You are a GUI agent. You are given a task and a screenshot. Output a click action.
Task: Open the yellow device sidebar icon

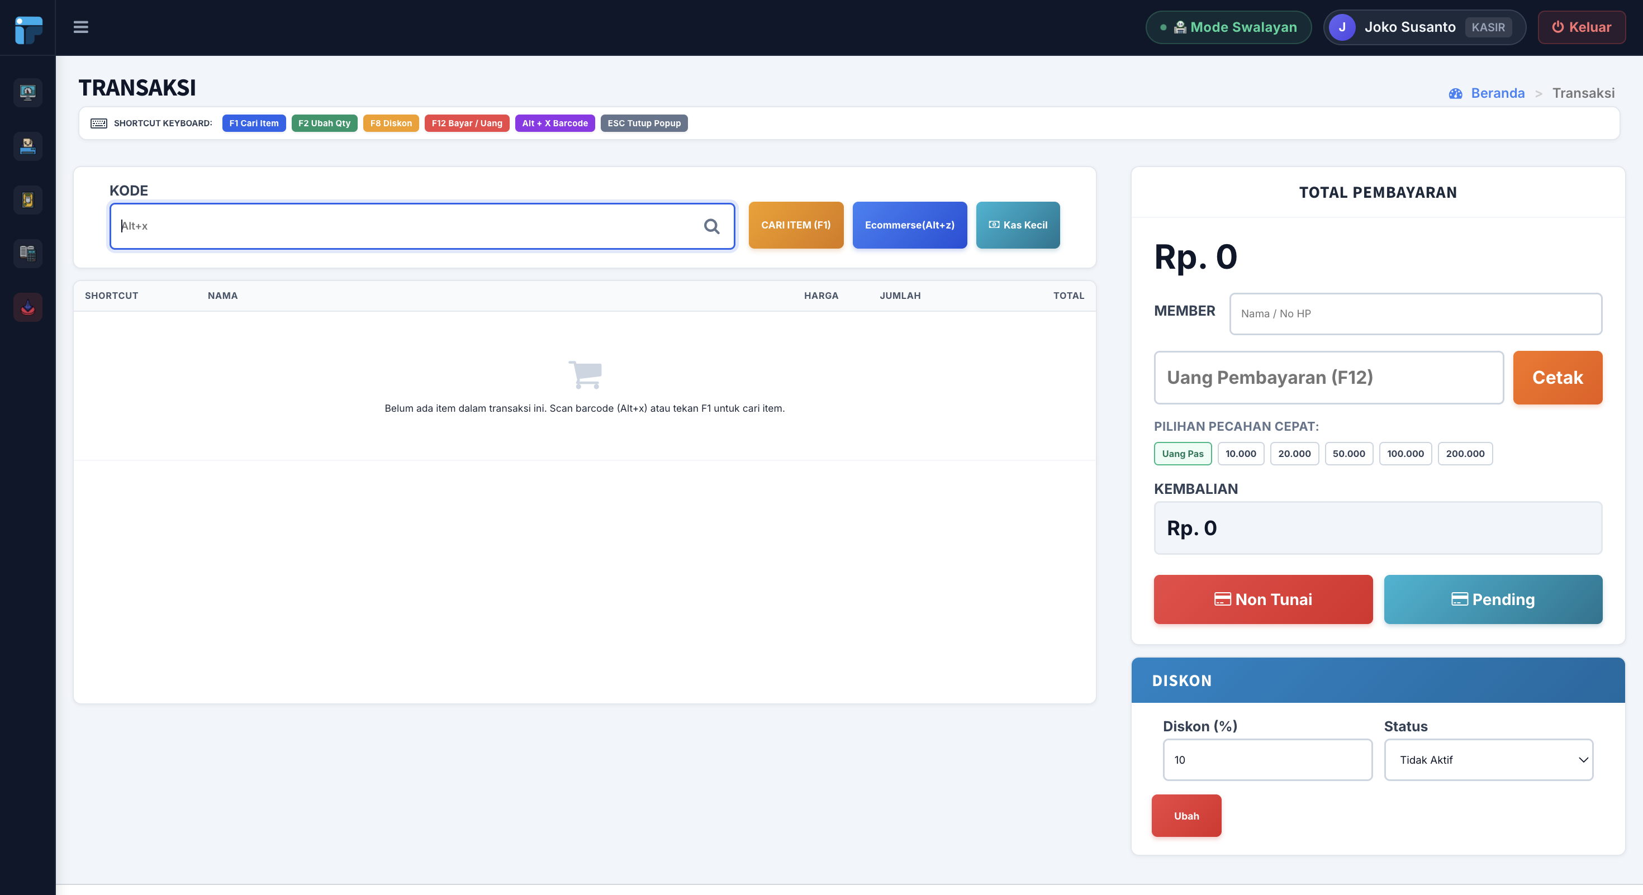coord(27,199)
